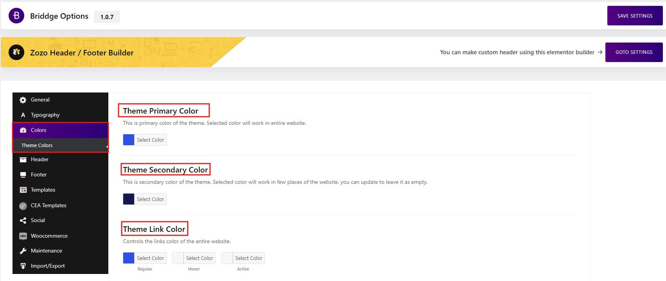
Task: Open the Footer settings section
Action: pyautogui.click(x=39, y=175)
